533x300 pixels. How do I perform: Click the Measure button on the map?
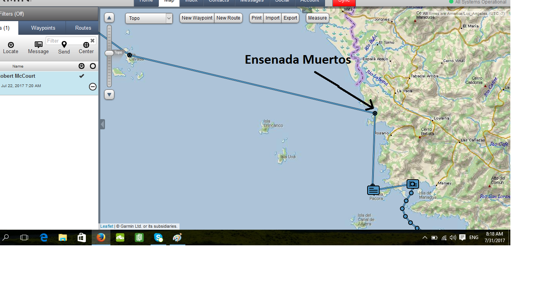tap(317, 18)
